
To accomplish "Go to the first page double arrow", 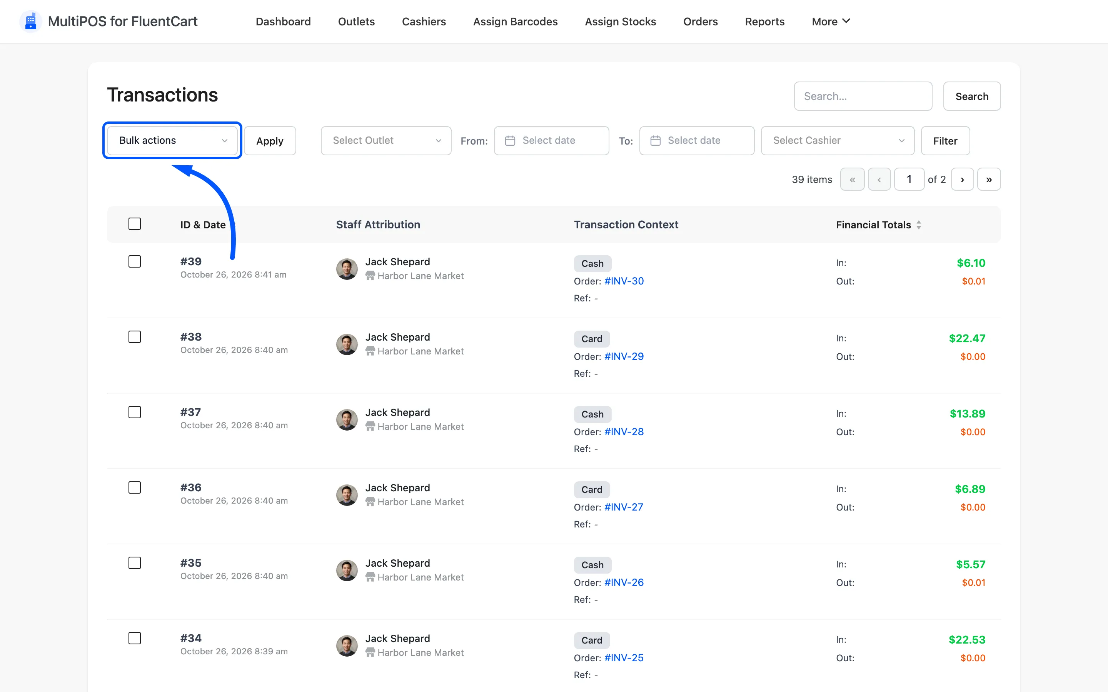I will pos(853,180).
